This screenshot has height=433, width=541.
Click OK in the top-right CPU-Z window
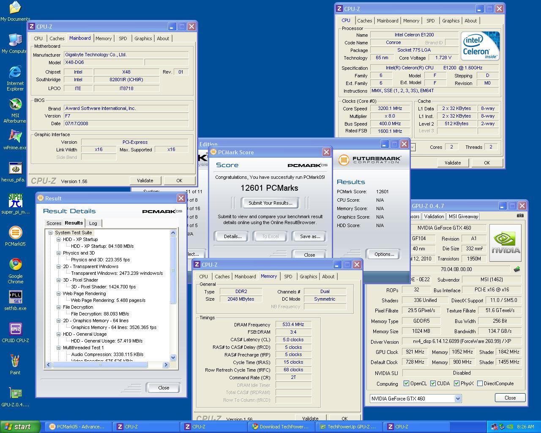click(487, 163)
